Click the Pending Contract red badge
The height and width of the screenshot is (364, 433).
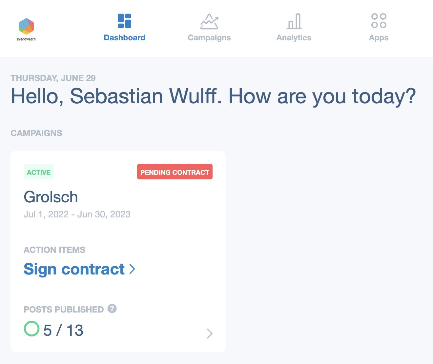coord(175,172)
